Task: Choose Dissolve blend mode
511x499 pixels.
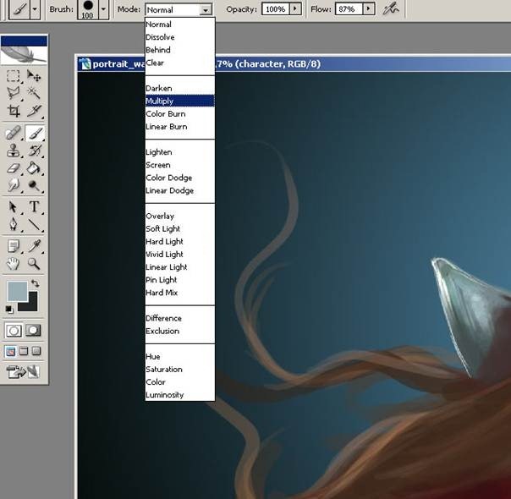Action: (180, 37)
